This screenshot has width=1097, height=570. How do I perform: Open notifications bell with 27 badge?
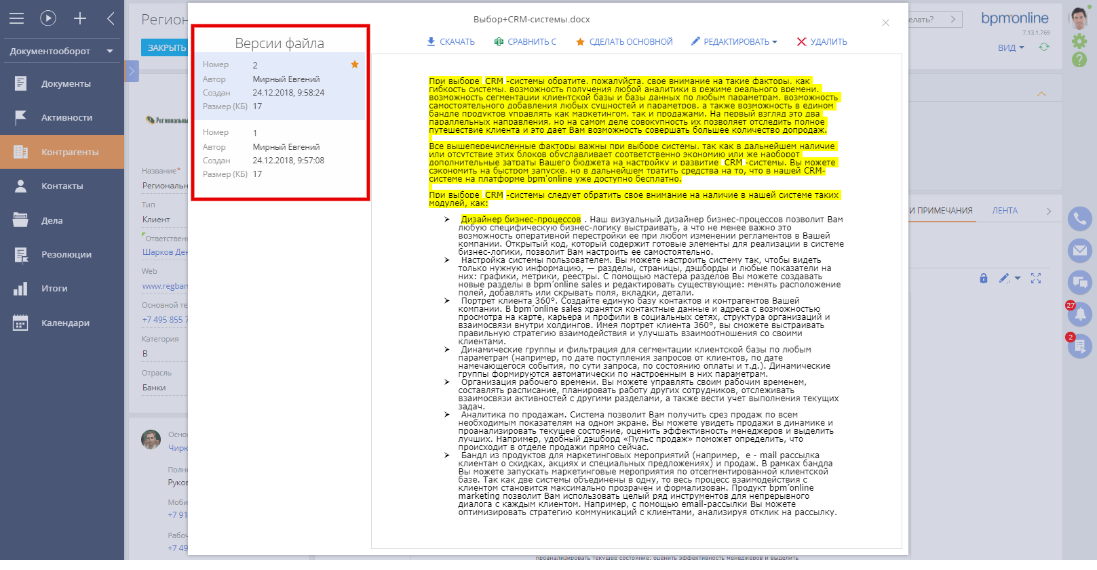(1079, 314)
